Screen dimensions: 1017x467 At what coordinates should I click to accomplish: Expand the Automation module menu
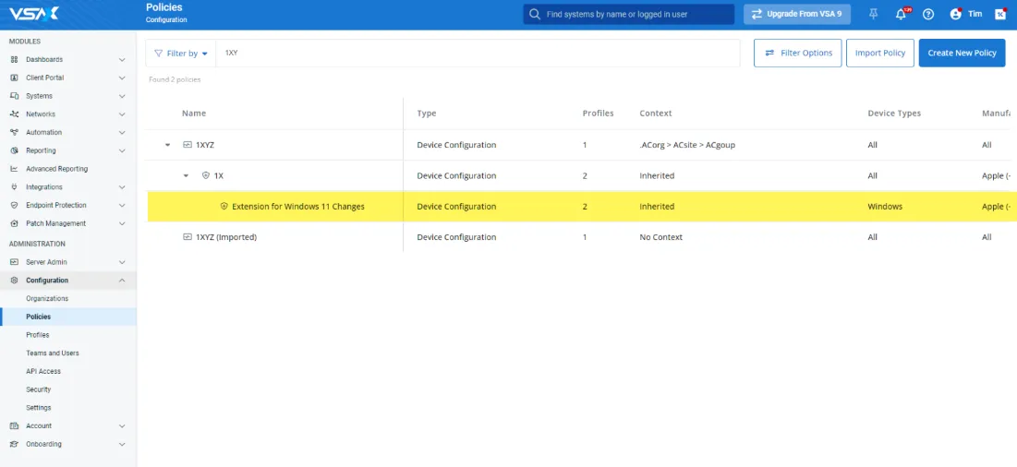(122, 132)
